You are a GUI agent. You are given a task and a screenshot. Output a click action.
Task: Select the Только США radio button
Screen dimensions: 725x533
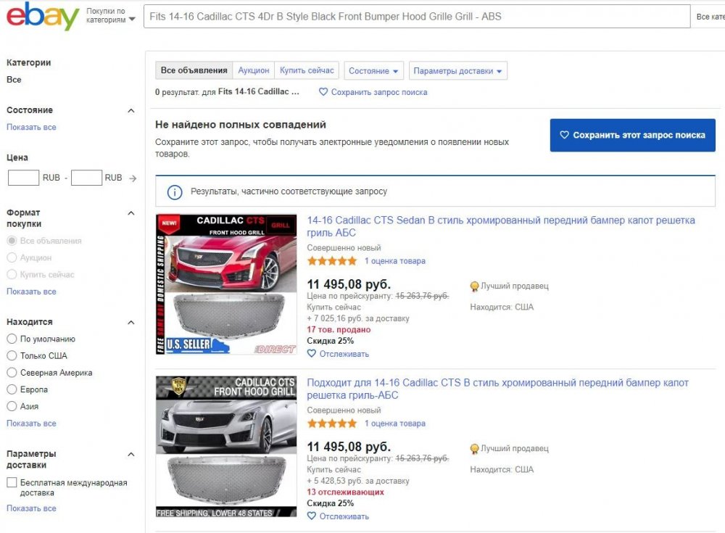[x=12, y=356]
